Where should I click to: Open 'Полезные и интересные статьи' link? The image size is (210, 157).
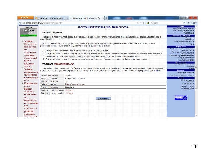182,56
